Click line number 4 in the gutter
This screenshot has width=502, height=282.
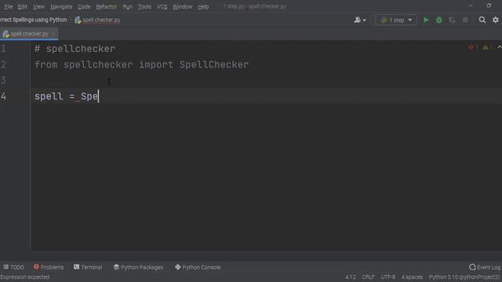pyautogui.click(x=3, y=96)
